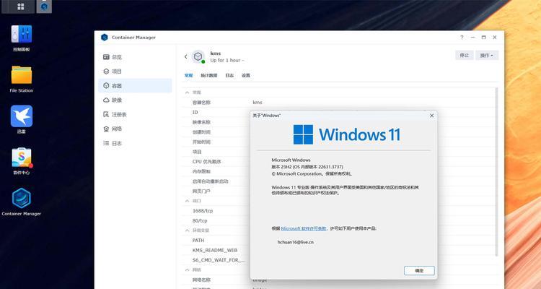This screenshot has width=541, height=289.
Task: Click the Container Manager hexagon logo in title bar
Action: tap(104, 38)
